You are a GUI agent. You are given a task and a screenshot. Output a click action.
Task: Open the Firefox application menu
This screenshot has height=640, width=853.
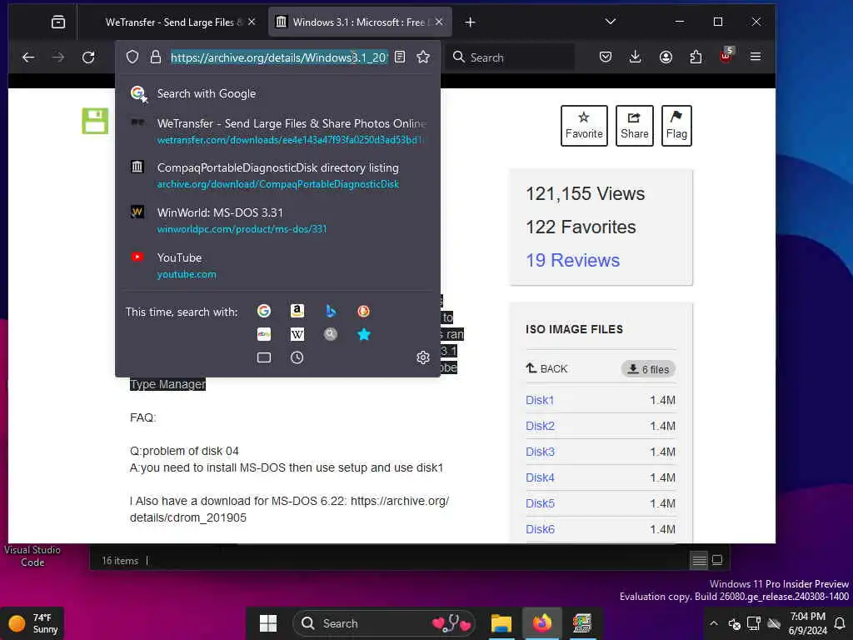756,57
